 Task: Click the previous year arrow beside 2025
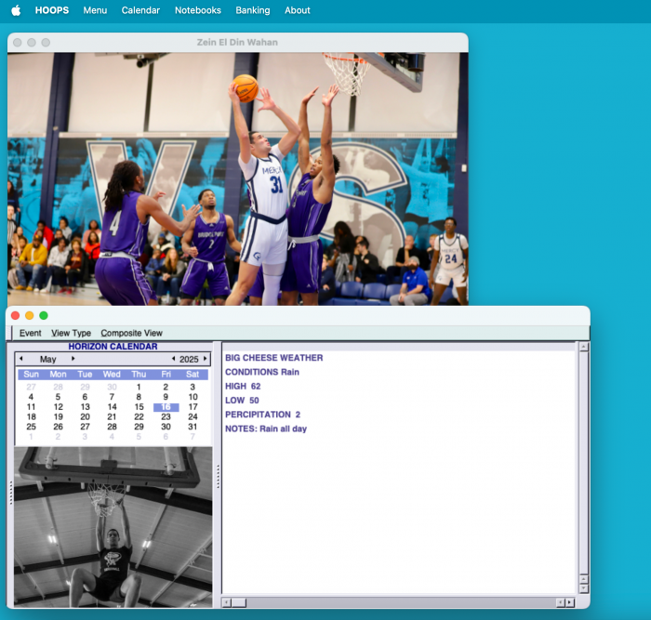[x=172, y=359]
